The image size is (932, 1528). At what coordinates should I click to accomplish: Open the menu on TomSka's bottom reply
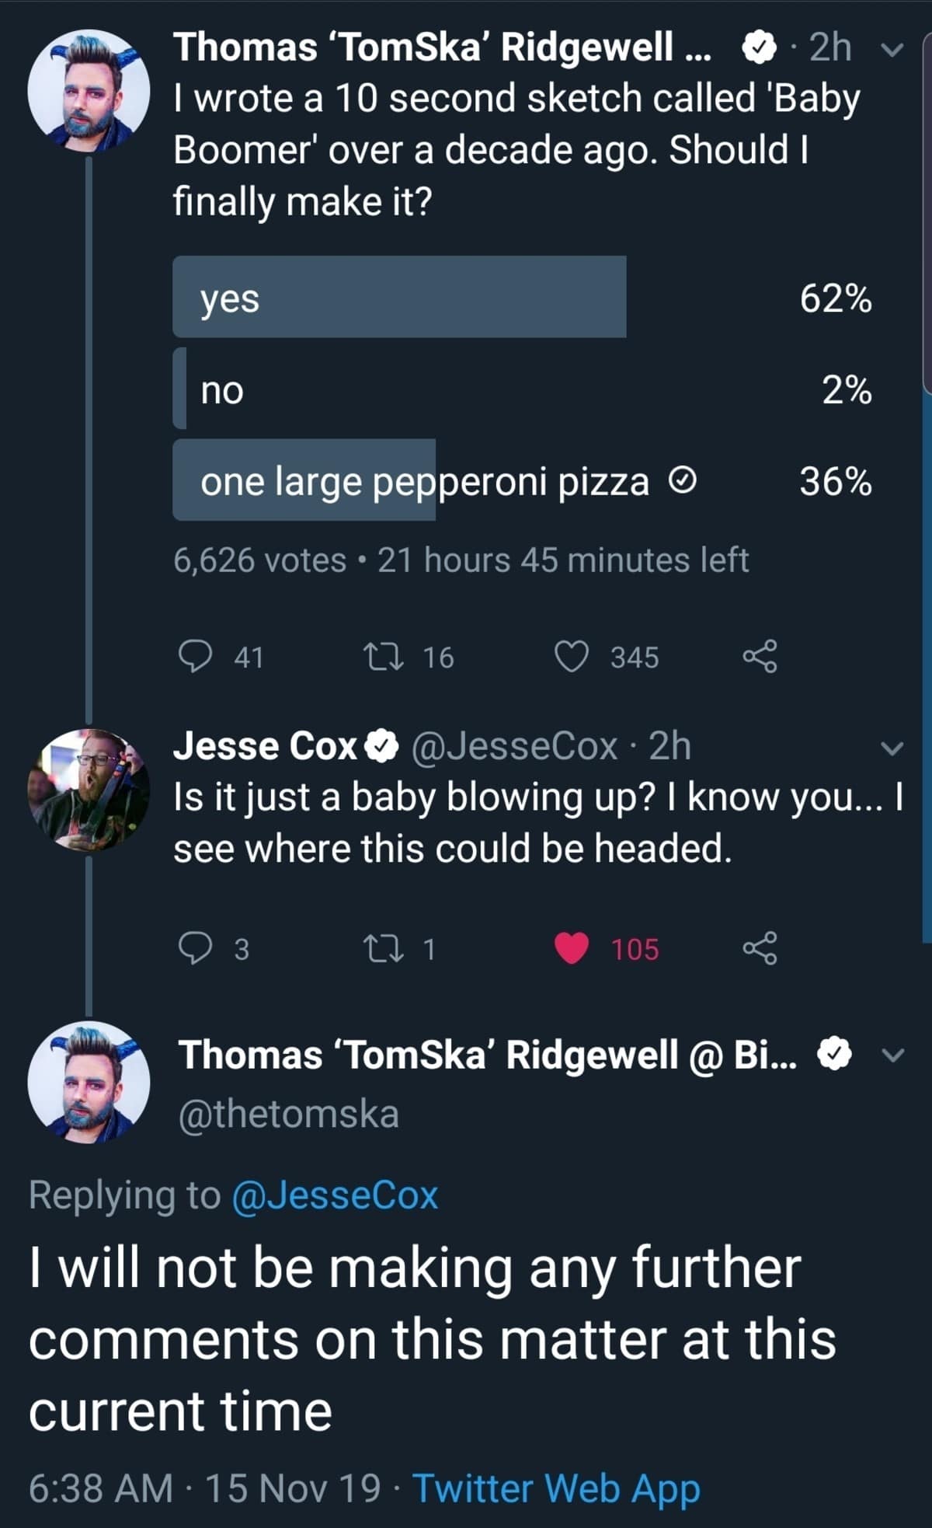pos(892,1055)
